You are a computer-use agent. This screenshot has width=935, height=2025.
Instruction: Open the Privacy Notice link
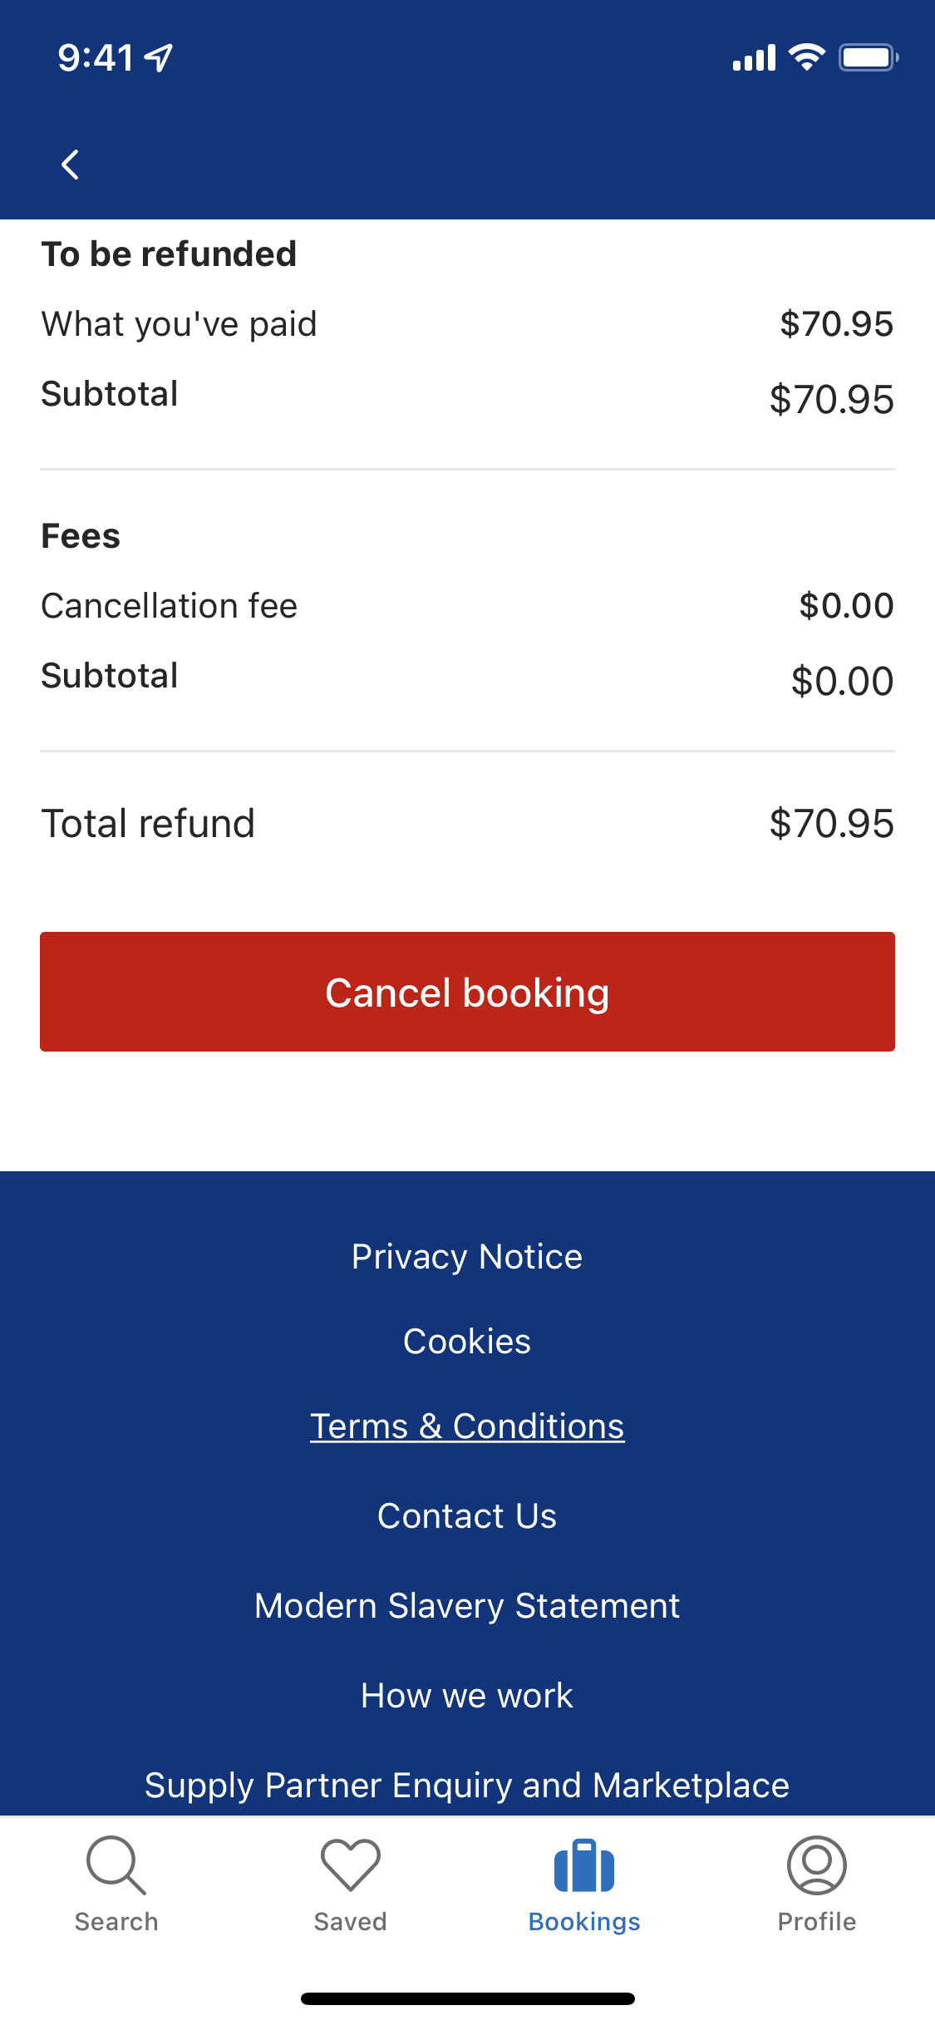(467, 1257)
